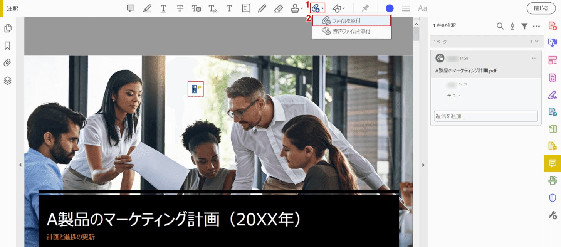
Task: Select the strikethrough text tool
Action: pos(180,8)
